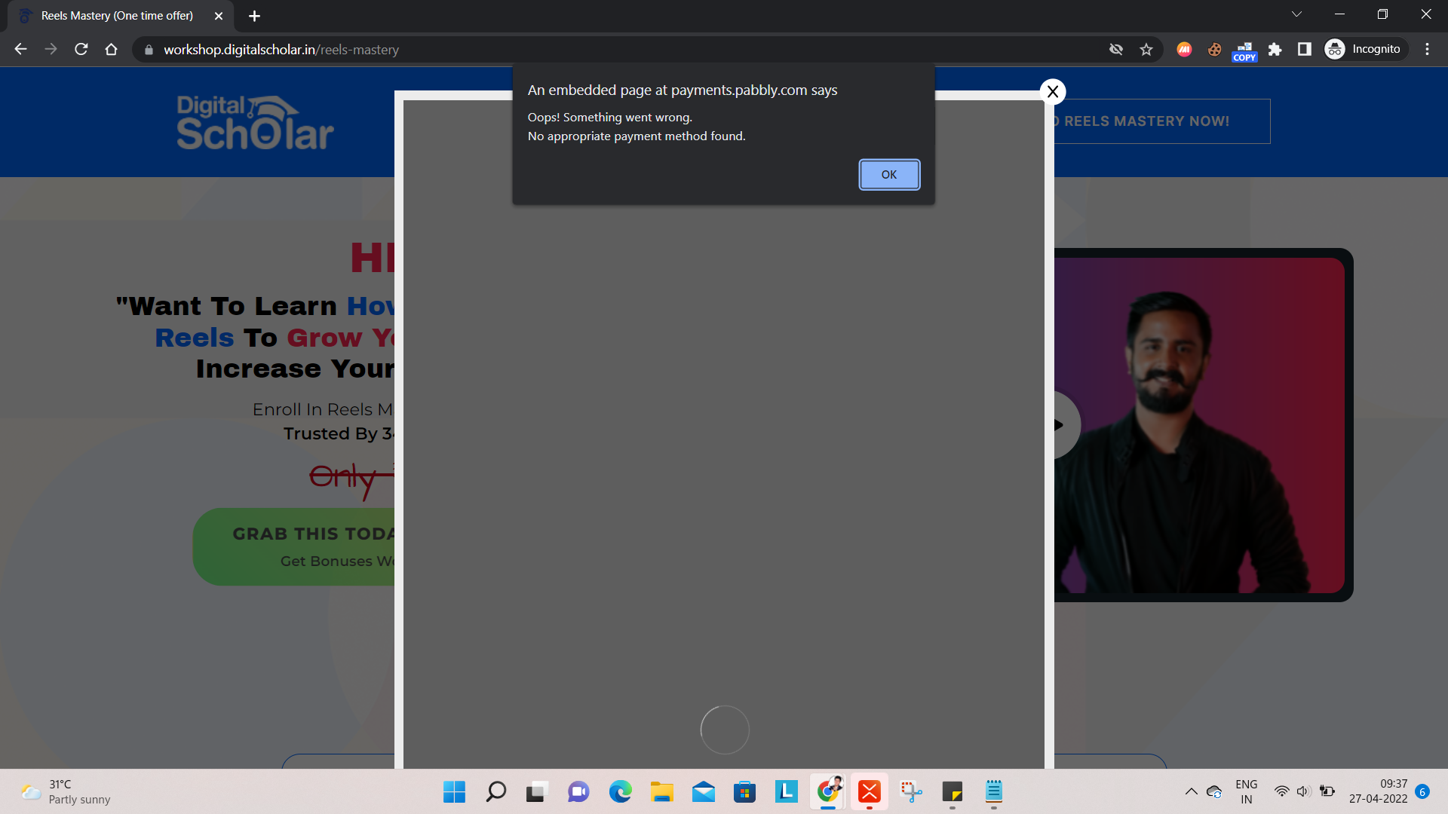Open the COPY extension icon

[1244, 51]
